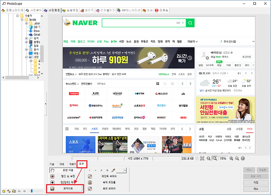Collapse the 사진 pictures folder node
This screenshot has width=271, height=195.
tap(26, 57)
